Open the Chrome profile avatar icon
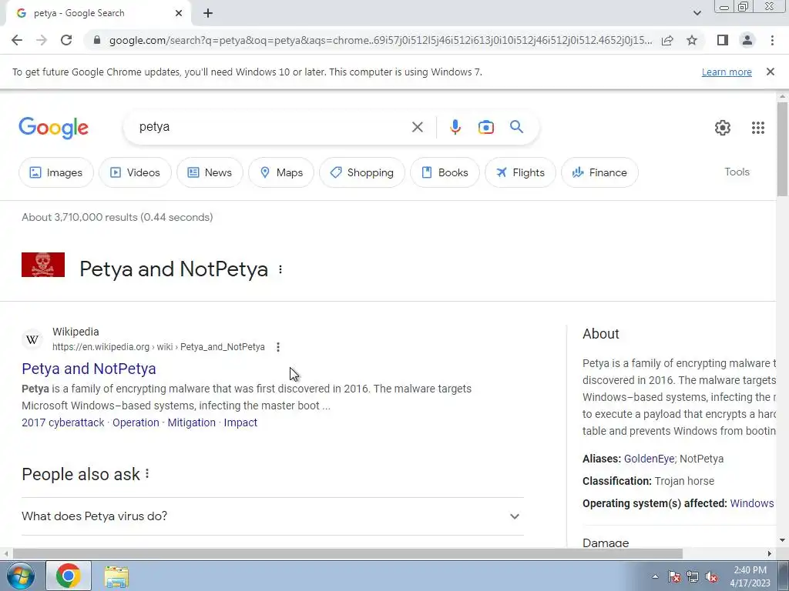The image size is (789, 591). click(747, 40)
